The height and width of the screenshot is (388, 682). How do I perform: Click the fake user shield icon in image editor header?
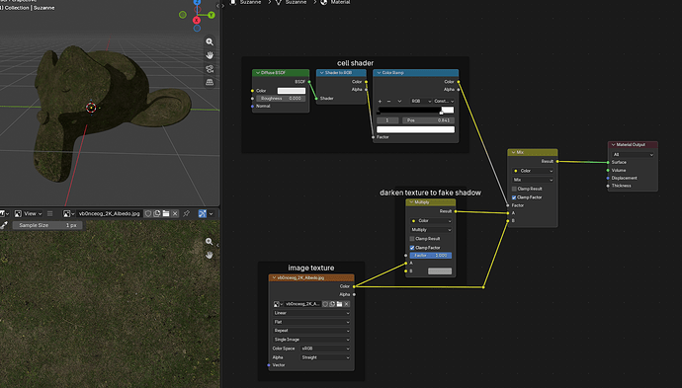pyautogui.click(x=148, y=213)
